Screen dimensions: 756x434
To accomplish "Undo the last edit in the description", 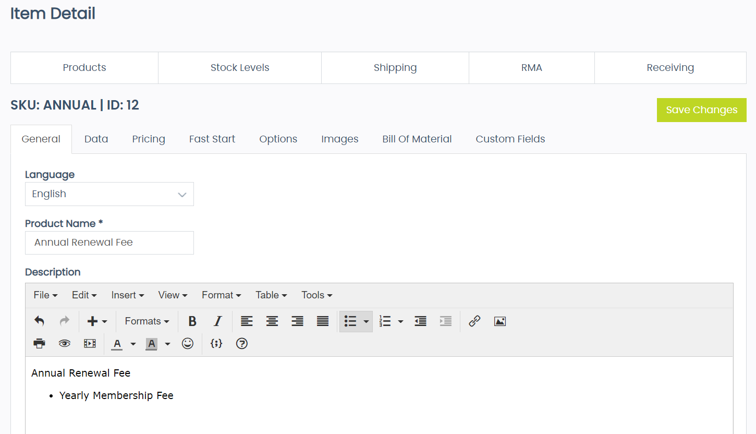I will click(x=39, y=321).
